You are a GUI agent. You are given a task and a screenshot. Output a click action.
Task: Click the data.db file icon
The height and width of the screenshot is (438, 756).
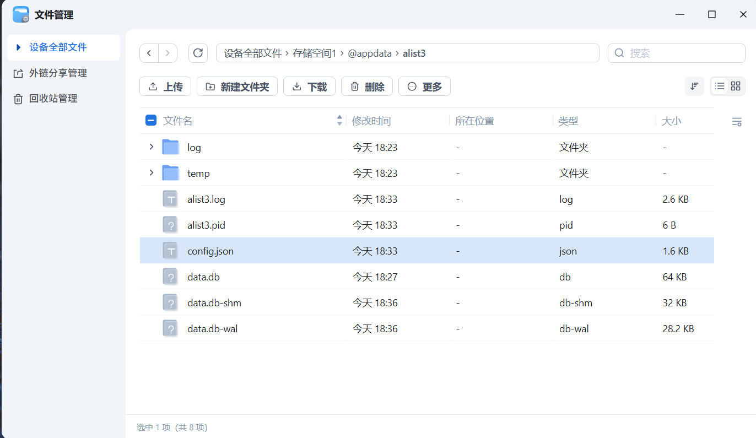pyautogui.click(x=171, y=277)
